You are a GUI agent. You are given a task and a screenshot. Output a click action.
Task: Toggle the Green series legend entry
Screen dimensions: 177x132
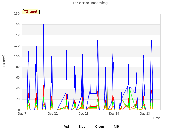pos(97,127)
